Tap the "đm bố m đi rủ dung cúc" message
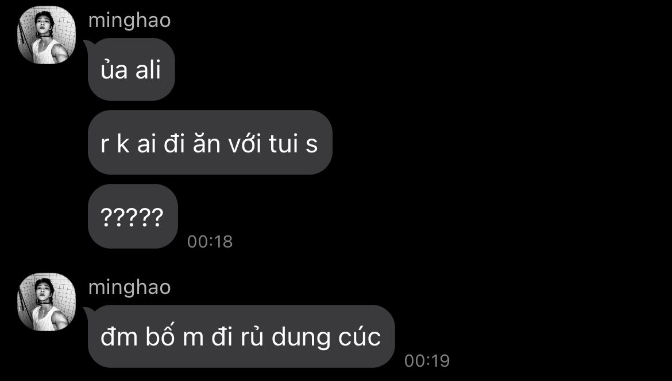672x381 pixels. (241, 336)
